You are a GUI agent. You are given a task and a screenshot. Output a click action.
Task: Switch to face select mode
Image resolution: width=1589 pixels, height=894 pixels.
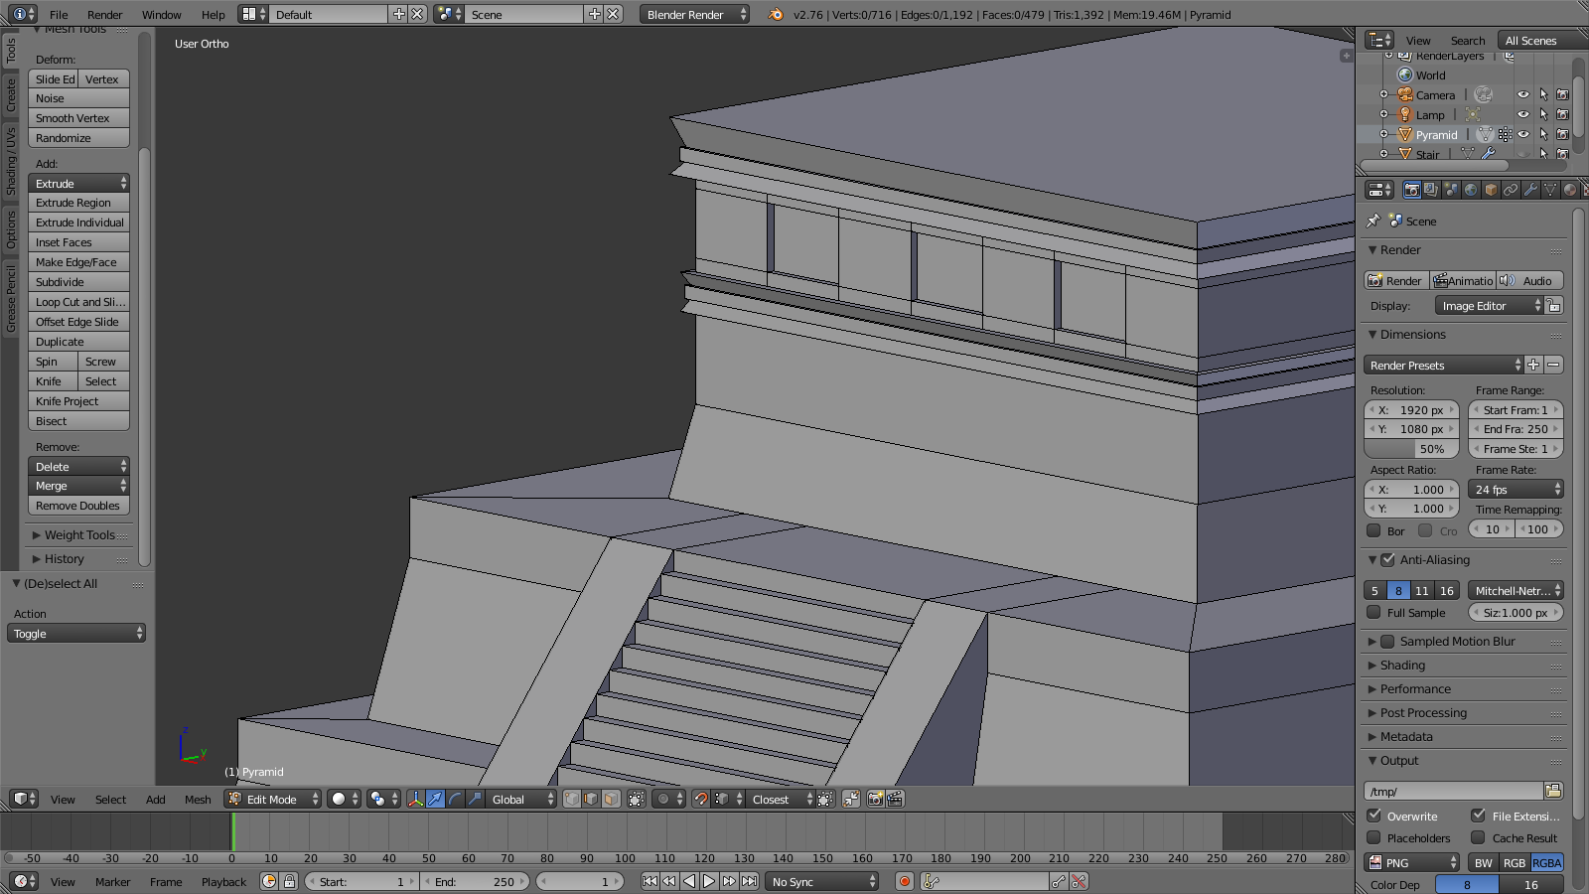612,800
